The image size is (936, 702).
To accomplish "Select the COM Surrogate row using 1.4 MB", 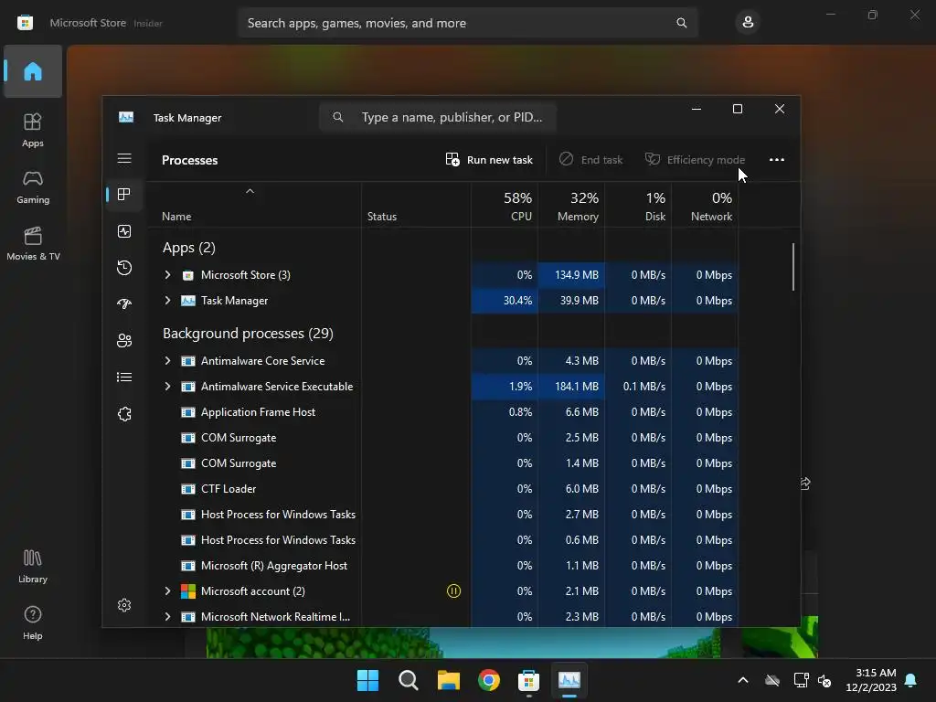I will (443, 463).
